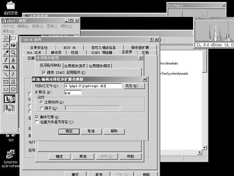Pick the Eraser tool in Paint
234x176 pixels.
point(6,45)
